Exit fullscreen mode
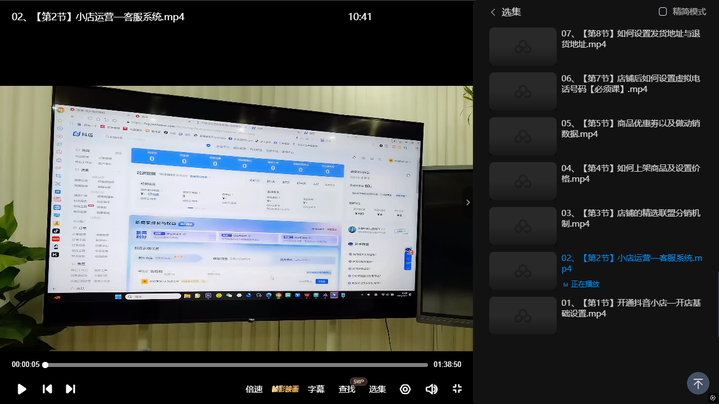Image resolution: width=719 pixels, height=404 pixels. [457, 389]
